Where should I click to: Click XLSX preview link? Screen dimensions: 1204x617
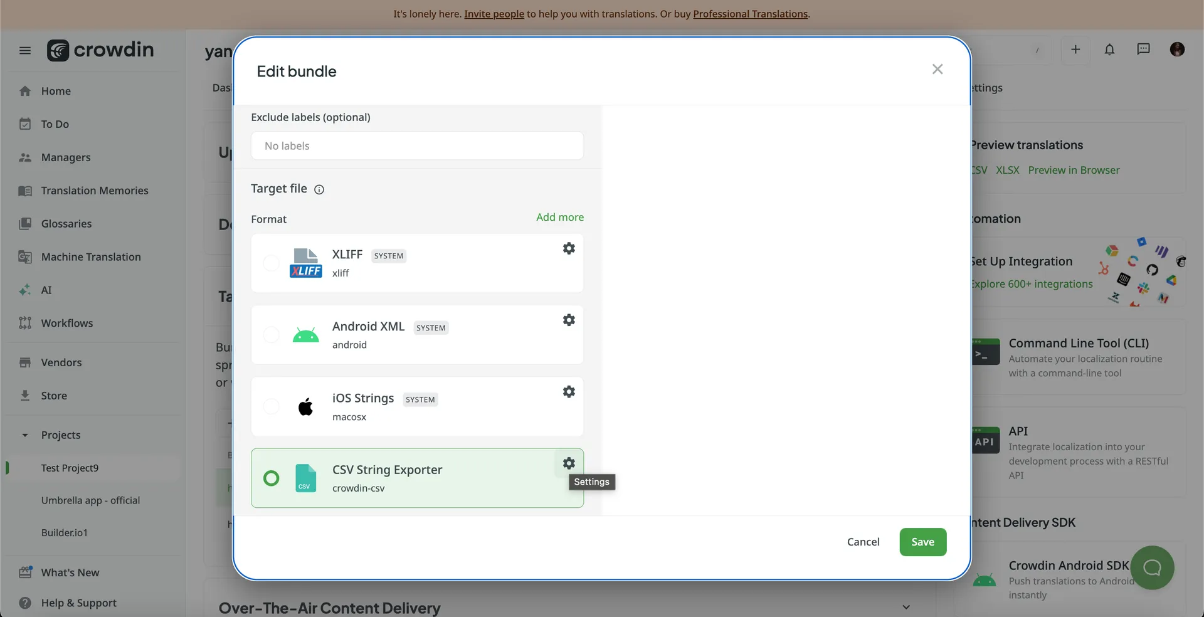(x=1008, y=170)
